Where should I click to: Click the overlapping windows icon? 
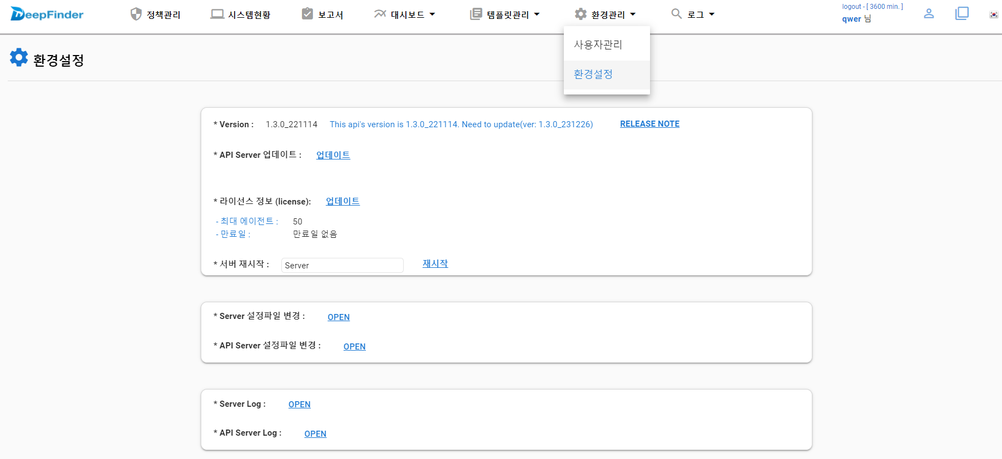point(961,13)
